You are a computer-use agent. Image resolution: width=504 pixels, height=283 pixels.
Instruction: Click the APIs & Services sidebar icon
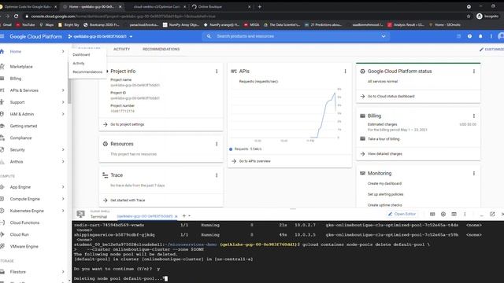pos(2,90)
